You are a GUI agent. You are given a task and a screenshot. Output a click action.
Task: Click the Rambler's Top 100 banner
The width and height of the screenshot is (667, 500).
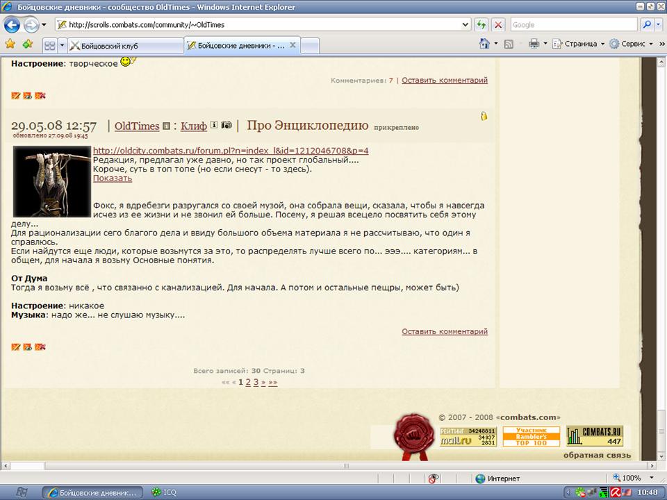(x=532, y=437)
